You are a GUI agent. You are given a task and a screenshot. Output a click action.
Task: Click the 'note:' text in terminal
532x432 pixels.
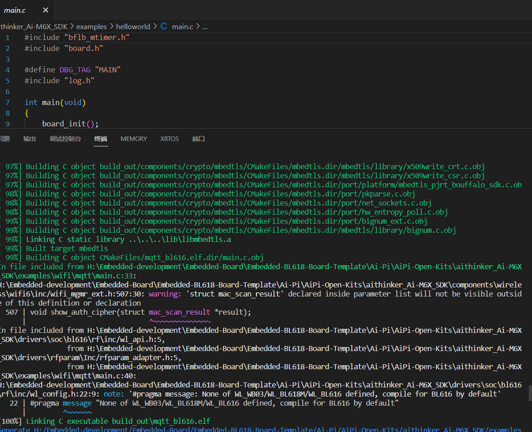click(x=114, y=394)
